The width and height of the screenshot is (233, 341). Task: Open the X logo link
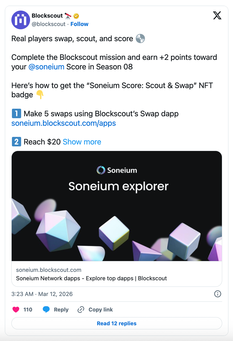tap(217, 16)
